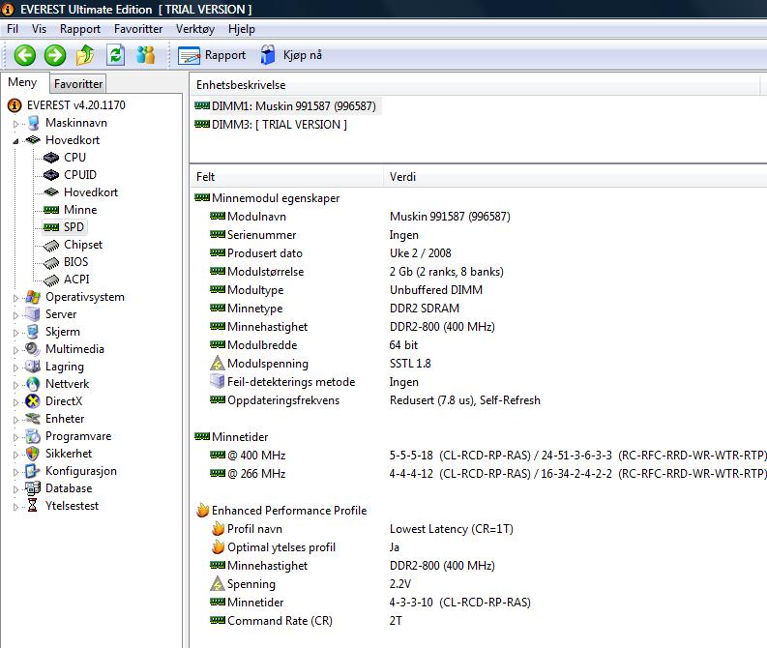Select DIMM3: [ TRIAL VERSION ] device row

pos(271,125)
